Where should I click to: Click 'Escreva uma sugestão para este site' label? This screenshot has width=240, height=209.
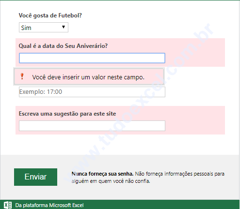pos(67,114)
